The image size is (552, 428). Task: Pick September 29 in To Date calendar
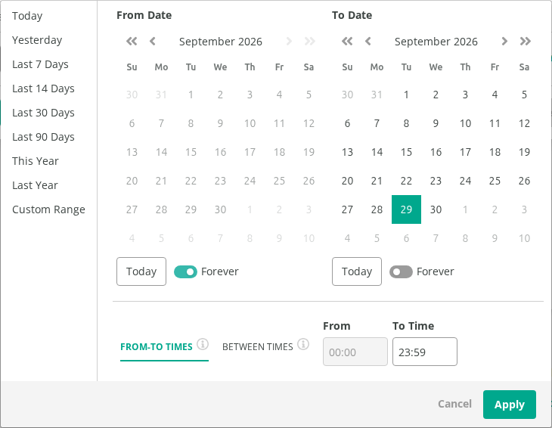(406, 209)
